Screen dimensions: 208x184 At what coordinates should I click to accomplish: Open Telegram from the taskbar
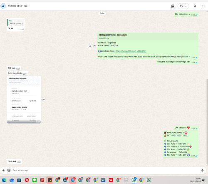[73, 180]
